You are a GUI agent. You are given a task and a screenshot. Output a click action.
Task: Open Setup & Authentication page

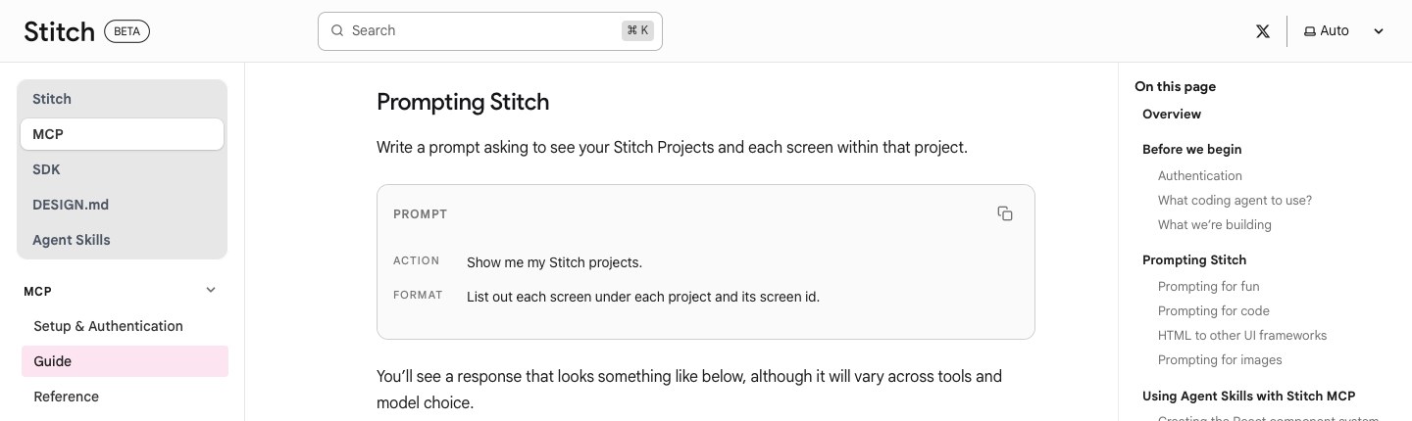point(125,326)
